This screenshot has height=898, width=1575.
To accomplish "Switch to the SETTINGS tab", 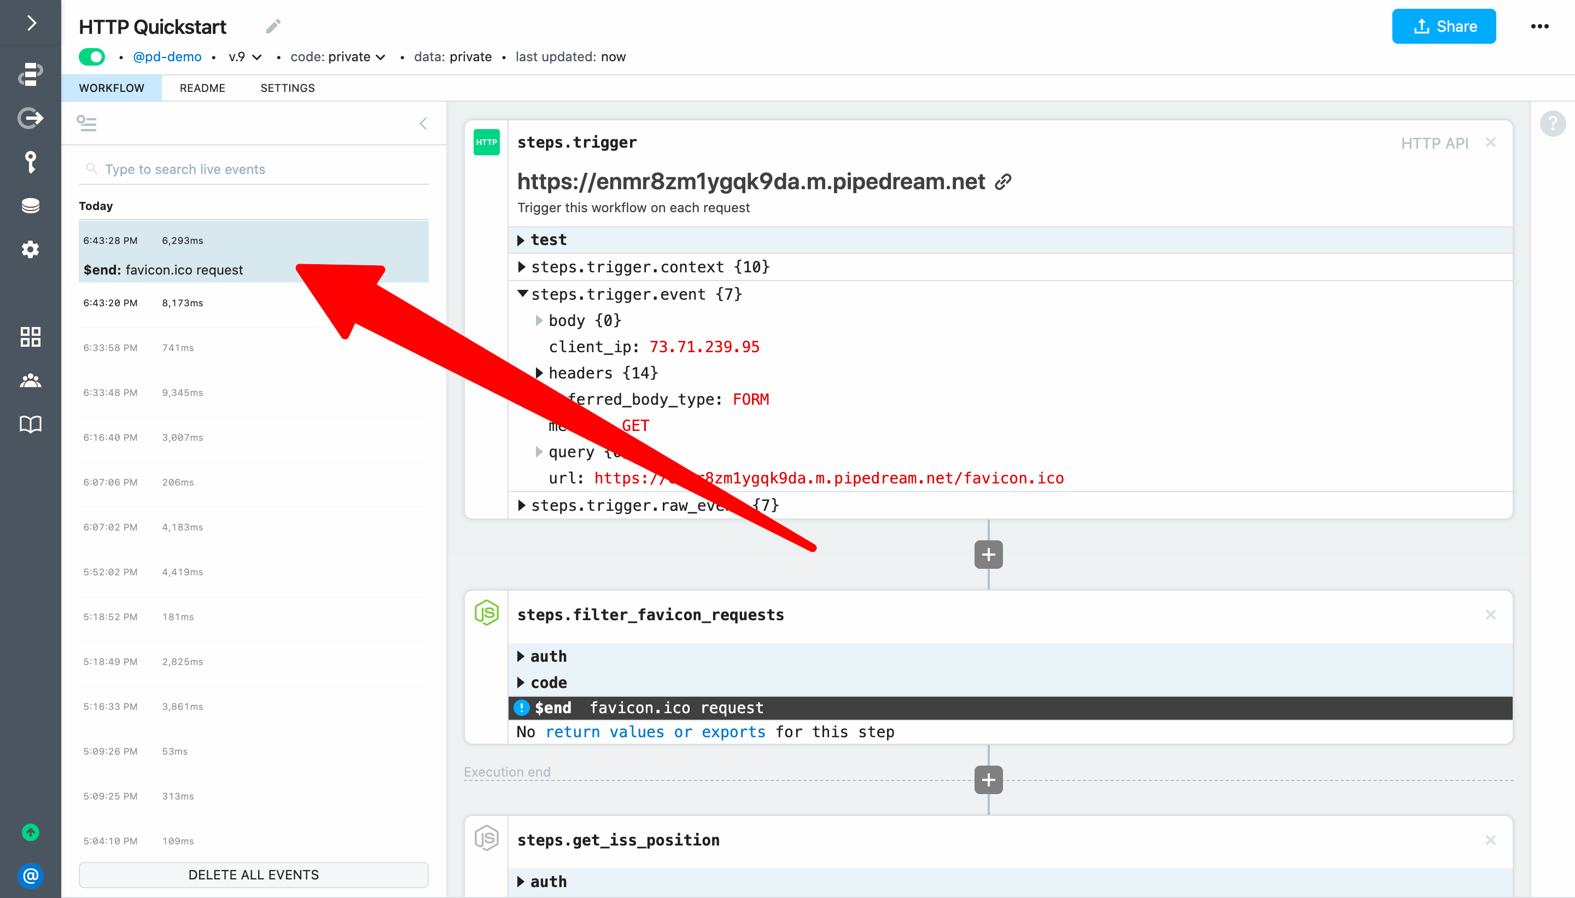I will coord(287,88).
